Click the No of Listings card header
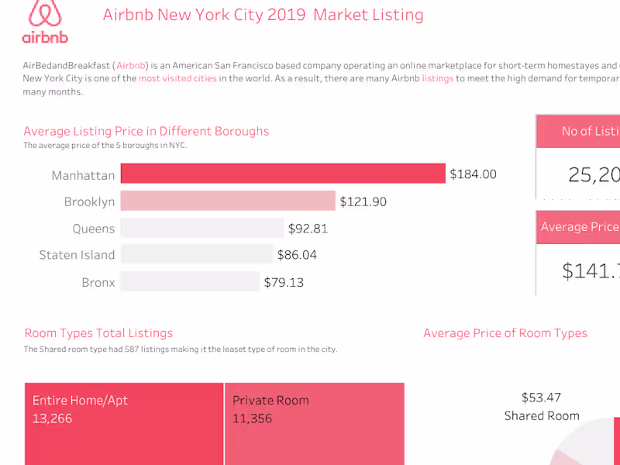Image resolution: width=620 pixels, height=465 pixels. (x=590, y=131)
